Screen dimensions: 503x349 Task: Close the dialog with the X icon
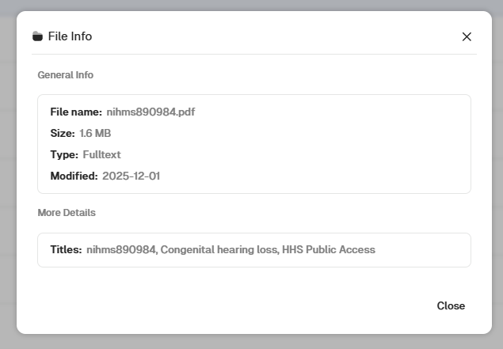pos(467,36)
